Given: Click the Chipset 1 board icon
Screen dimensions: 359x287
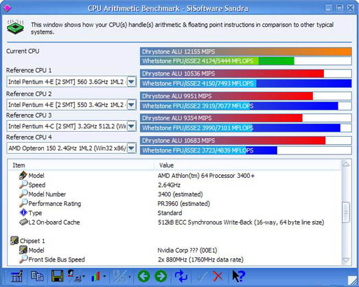Looking at the screenshot, I should click(14, 240).
